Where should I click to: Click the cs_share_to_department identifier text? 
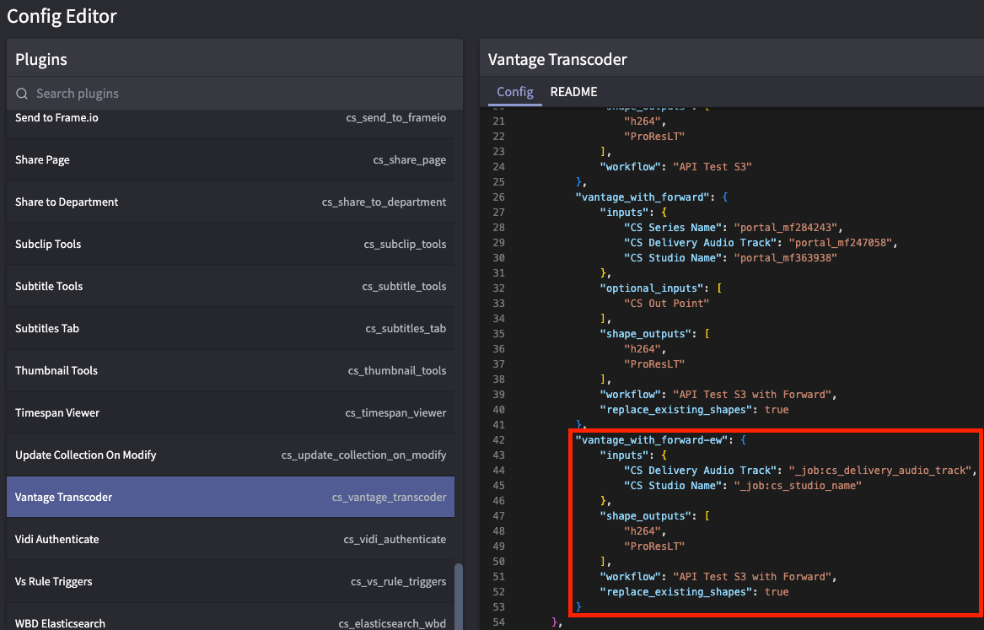(384, 202)
